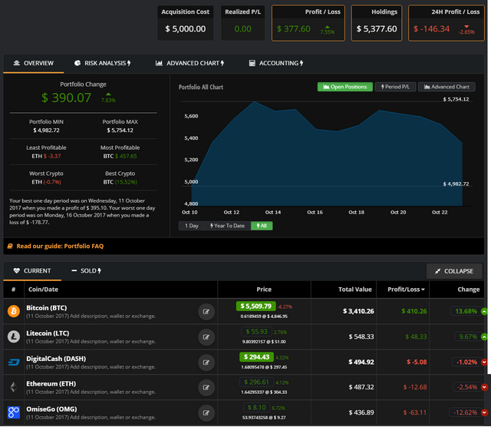Click the Bitcoin price $ 5,509.79 badge

click(x=255, y=306)
